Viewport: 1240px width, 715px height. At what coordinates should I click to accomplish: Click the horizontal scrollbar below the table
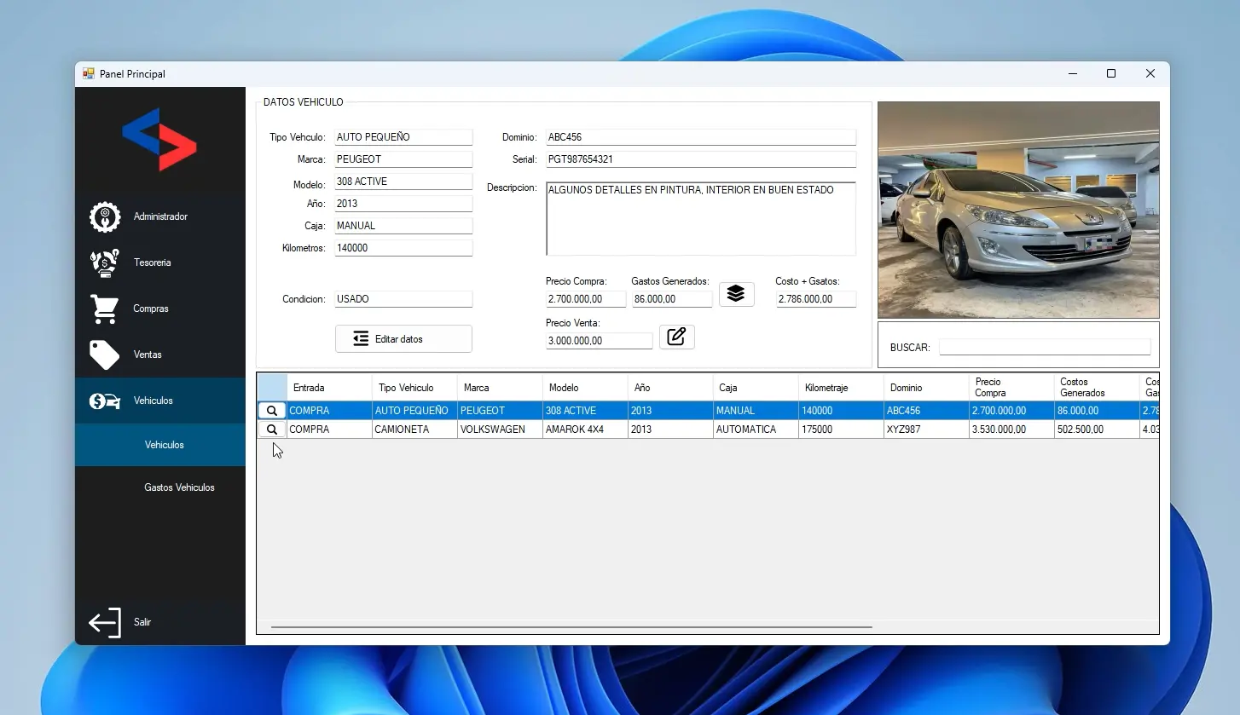pos(571,627)
